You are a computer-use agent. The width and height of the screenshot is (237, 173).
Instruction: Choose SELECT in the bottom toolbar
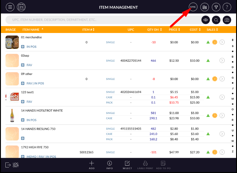[x=127, y=165]
